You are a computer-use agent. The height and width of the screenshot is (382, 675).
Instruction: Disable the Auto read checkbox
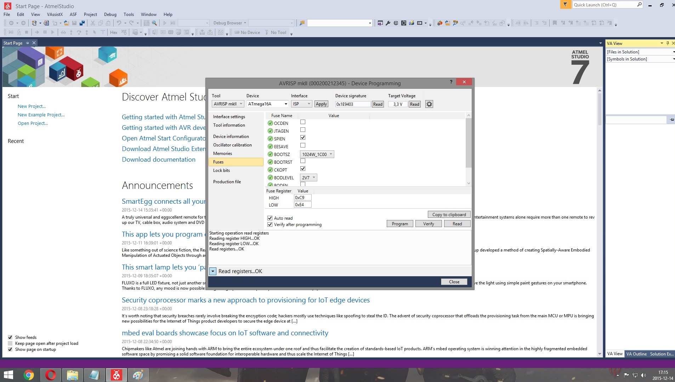click(270, 218)
